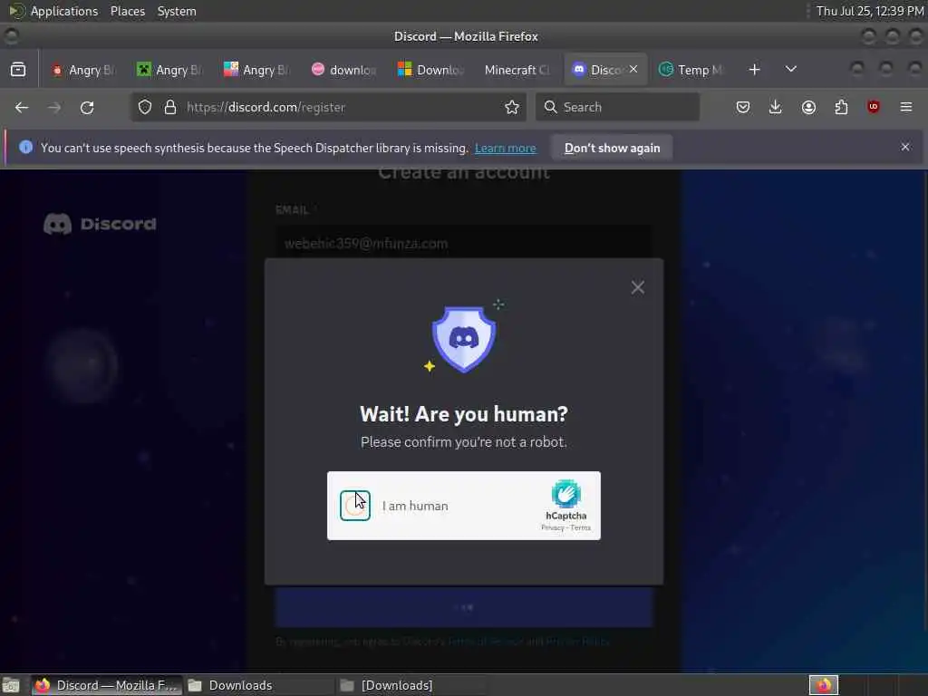Screen dimensions: 928x696
Task: Expand the list all tabs dropdown
Action: coord(790,70)
